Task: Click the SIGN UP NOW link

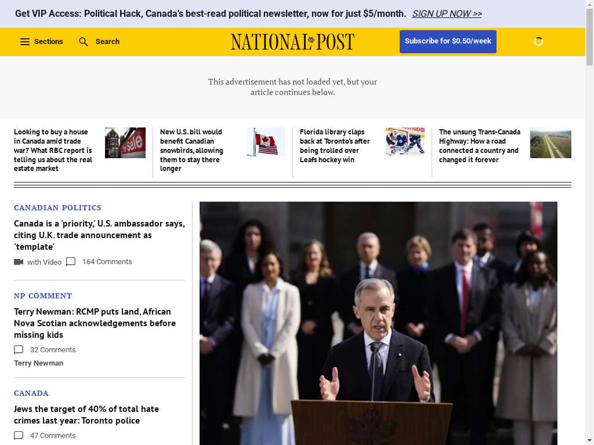Action: click(x=447, y=14)
